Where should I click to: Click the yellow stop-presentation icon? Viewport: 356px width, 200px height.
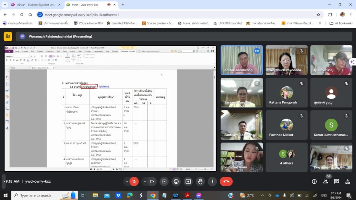[8, 36]
